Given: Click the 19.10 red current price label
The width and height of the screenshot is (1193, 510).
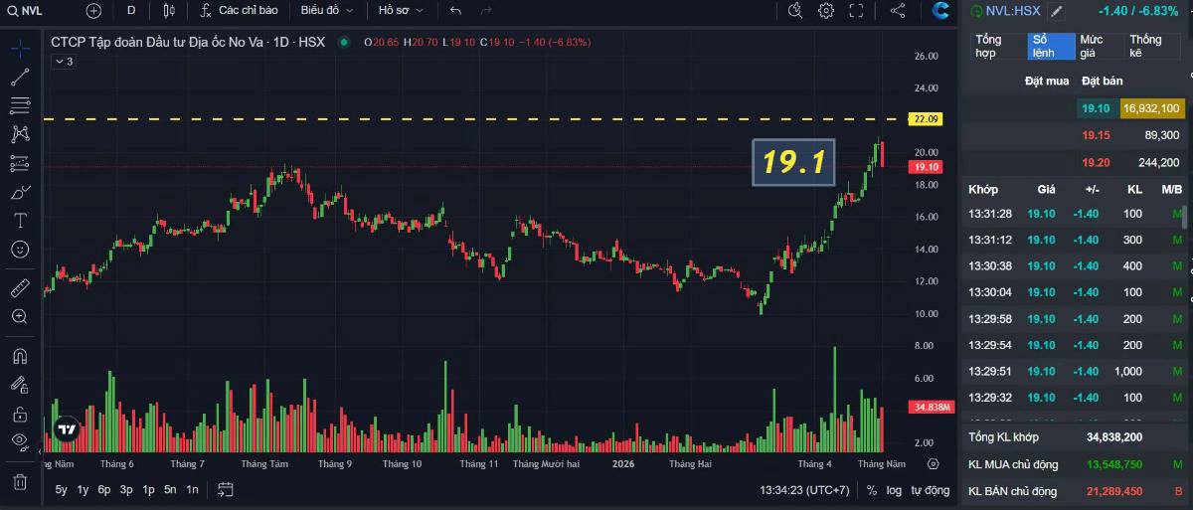Looking at the screenshot, I should 926,167.
